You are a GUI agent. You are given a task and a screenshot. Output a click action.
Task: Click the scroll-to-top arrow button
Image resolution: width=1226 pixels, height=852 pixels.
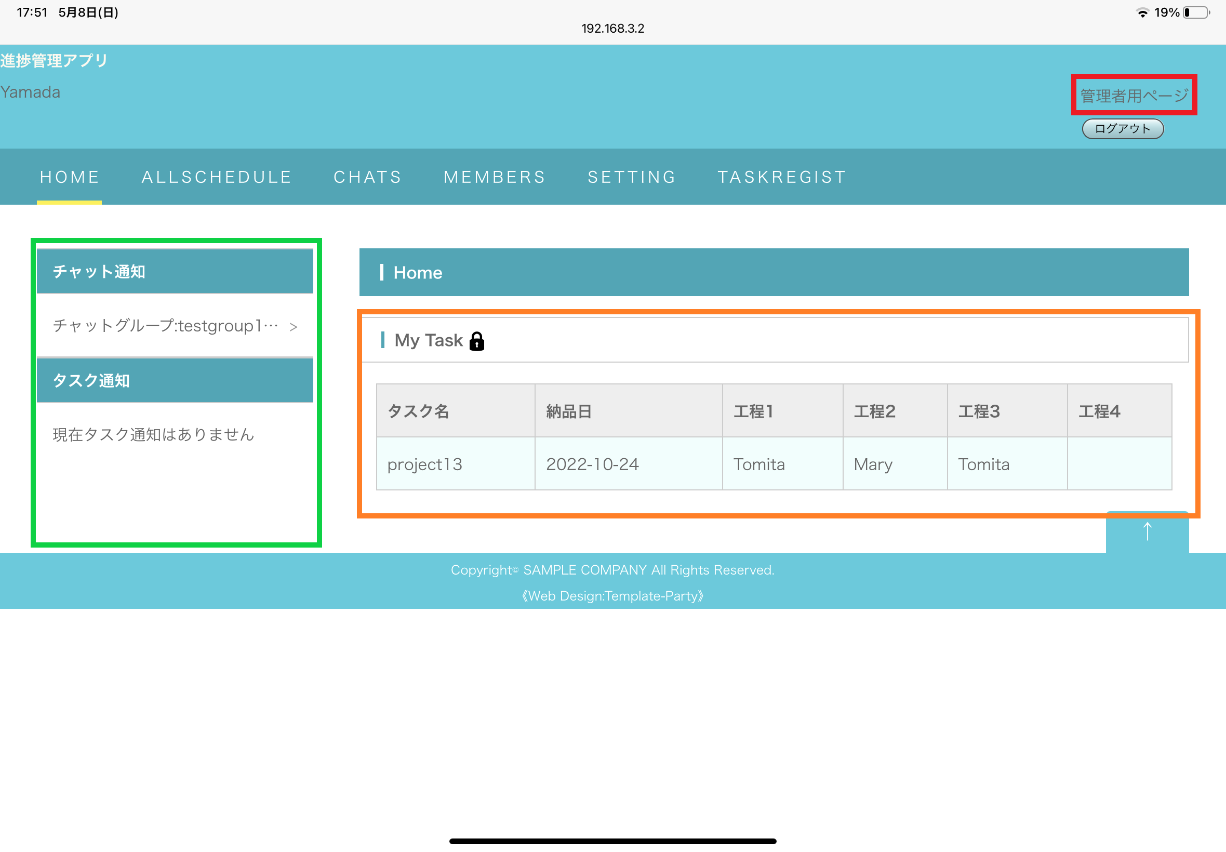click(x=1147, y=531)
